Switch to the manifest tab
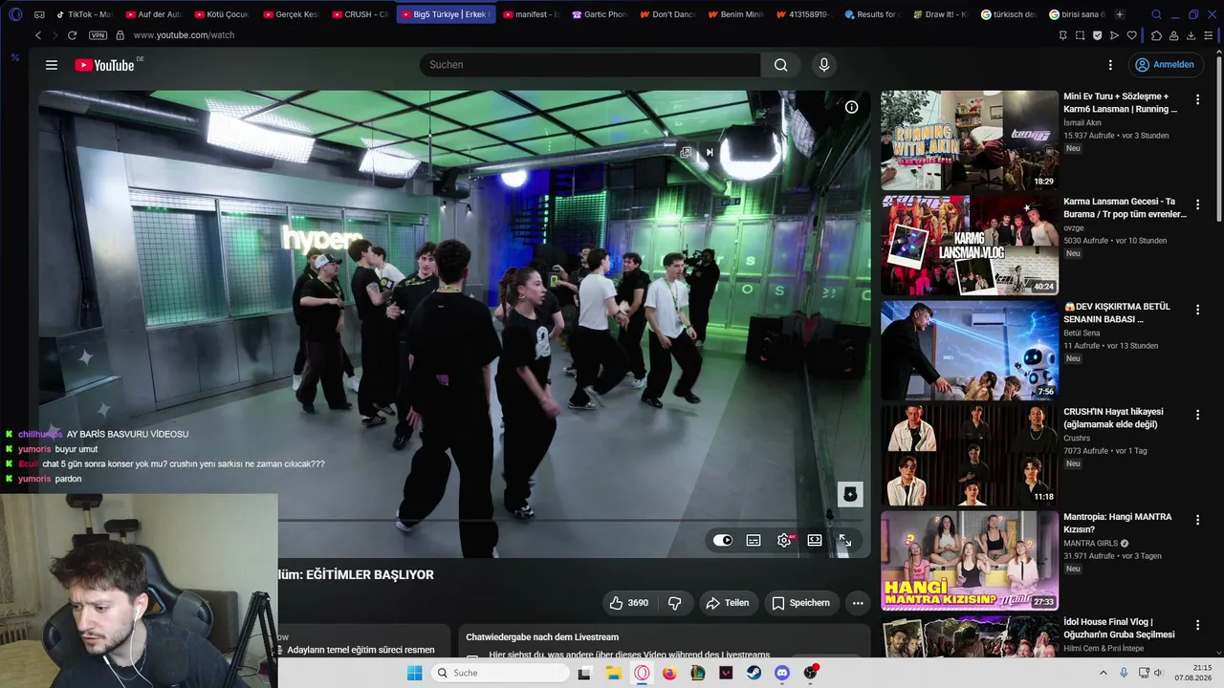Viewport: 1224px width, 688px height. (532, 14)
